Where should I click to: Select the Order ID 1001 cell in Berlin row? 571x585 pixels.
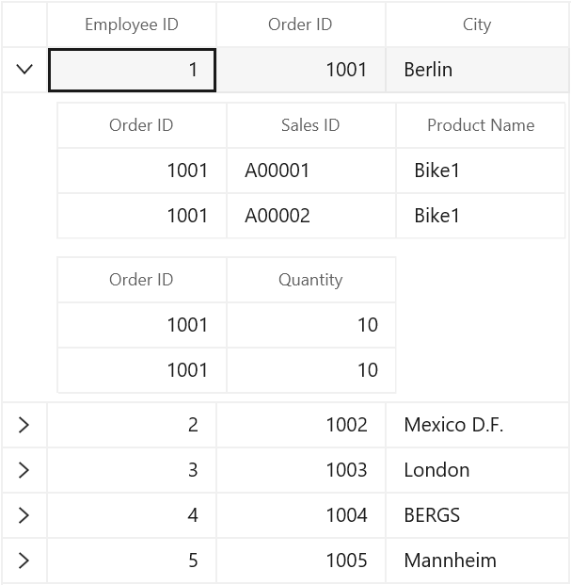pos(301,70)
